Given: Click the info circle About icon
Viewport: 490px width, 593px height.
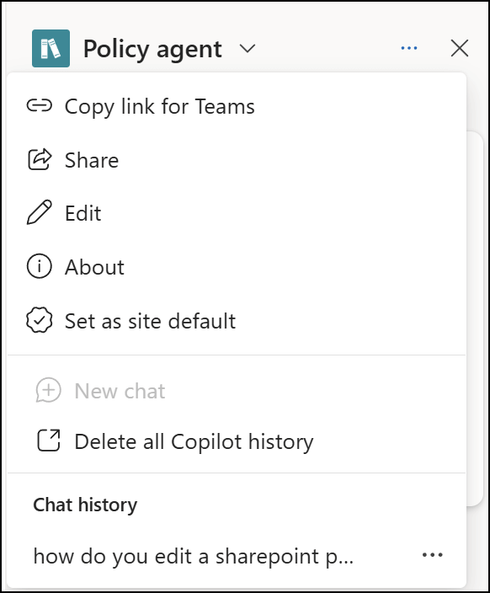Looking at the screenshot, I should pos(40,266).
